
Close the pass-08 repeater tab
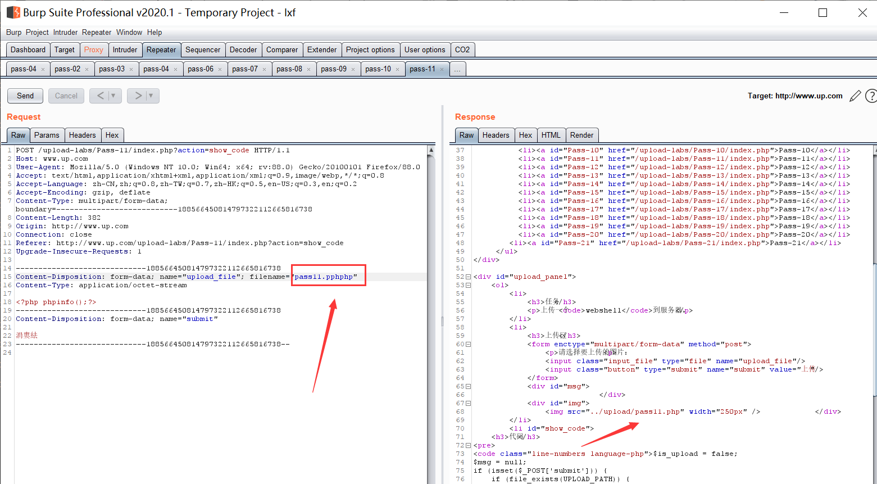[308, 69]
